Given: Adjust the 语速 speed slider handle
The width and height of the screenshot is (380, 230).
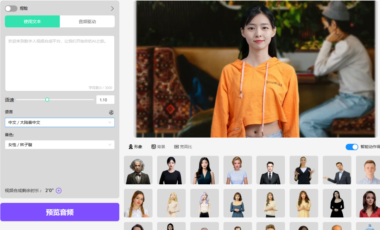Looking at the screenshot, I should coord(47,100).
